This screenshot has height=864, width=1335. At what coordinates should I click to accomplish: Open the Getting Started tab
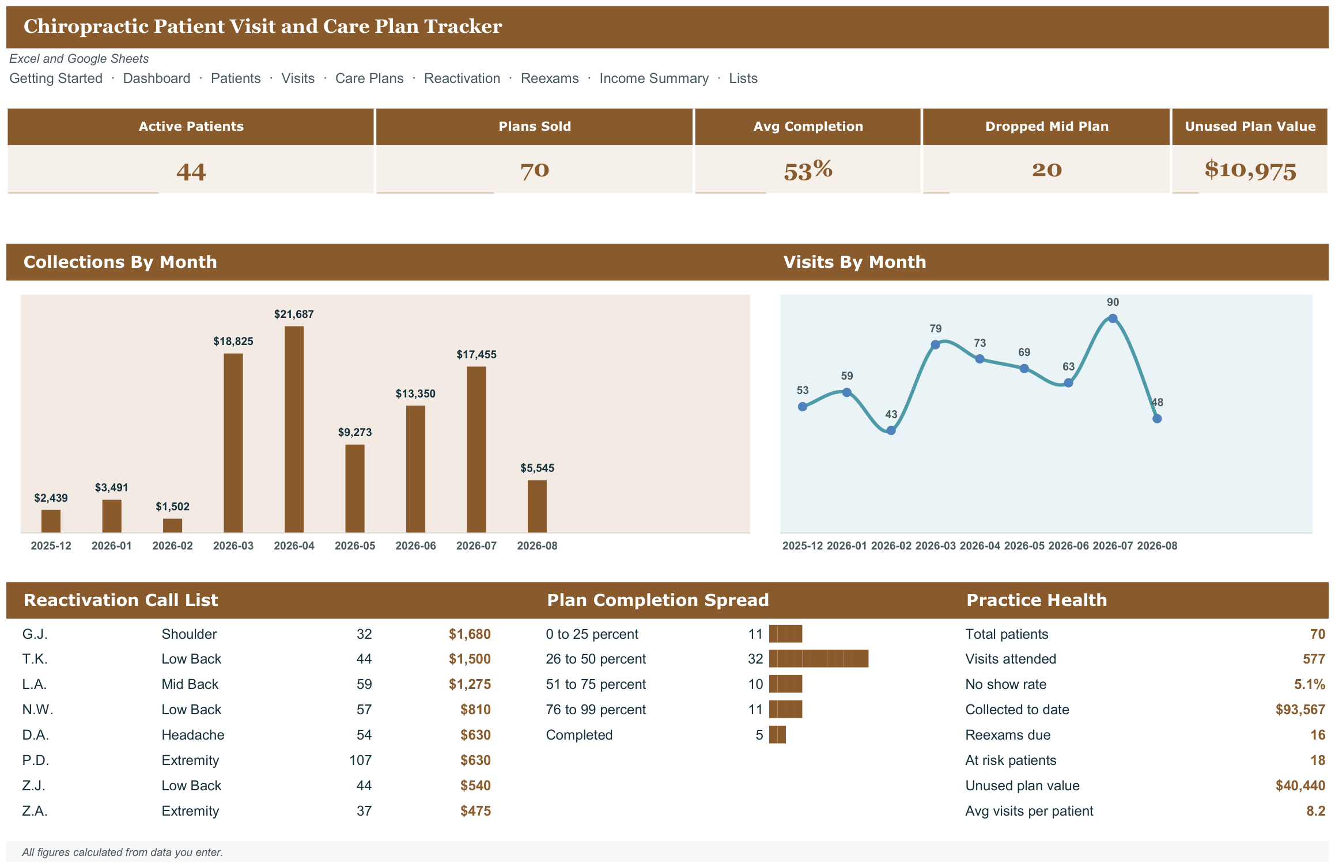tap(56, 78)
